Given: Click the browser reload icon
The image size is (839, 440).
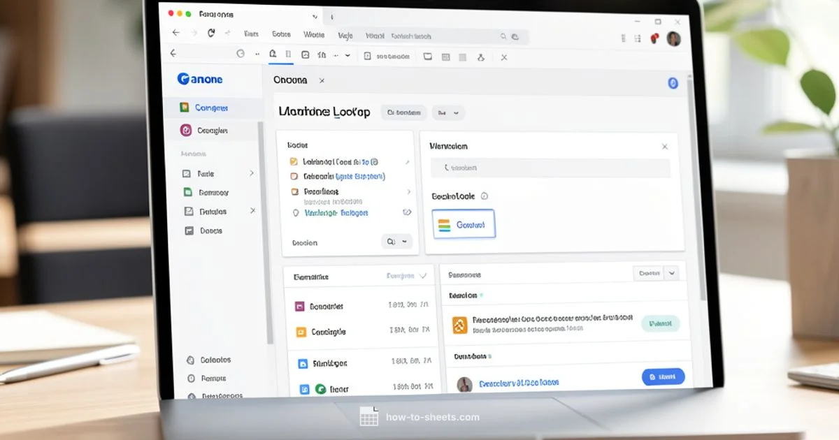Looking at the screenshot, I should 211,33.
